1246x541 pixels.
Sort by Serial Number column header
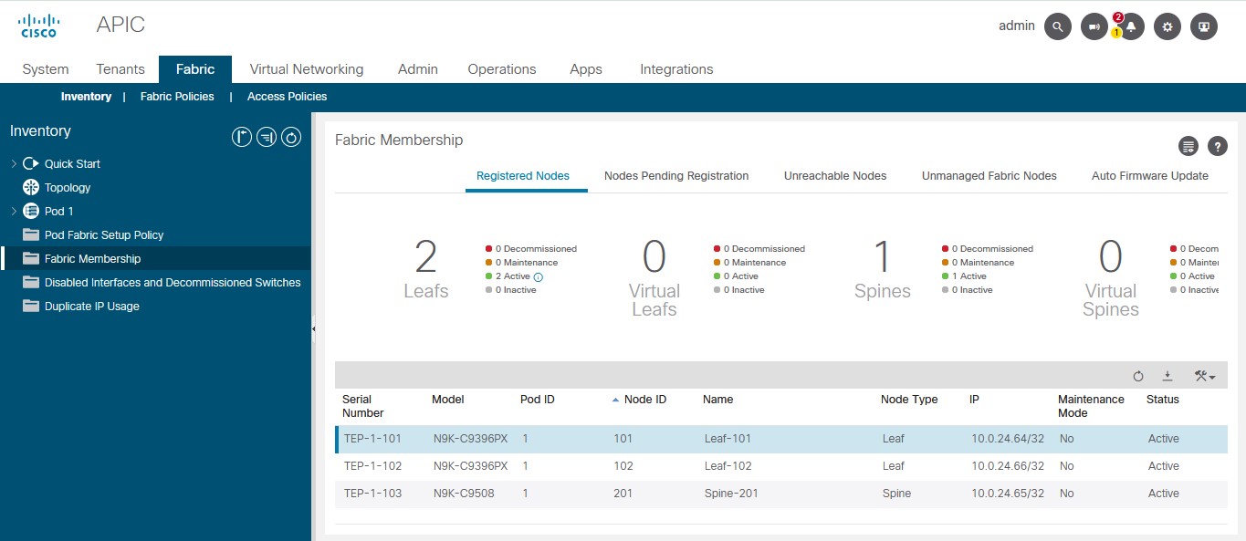click(363, 406)
